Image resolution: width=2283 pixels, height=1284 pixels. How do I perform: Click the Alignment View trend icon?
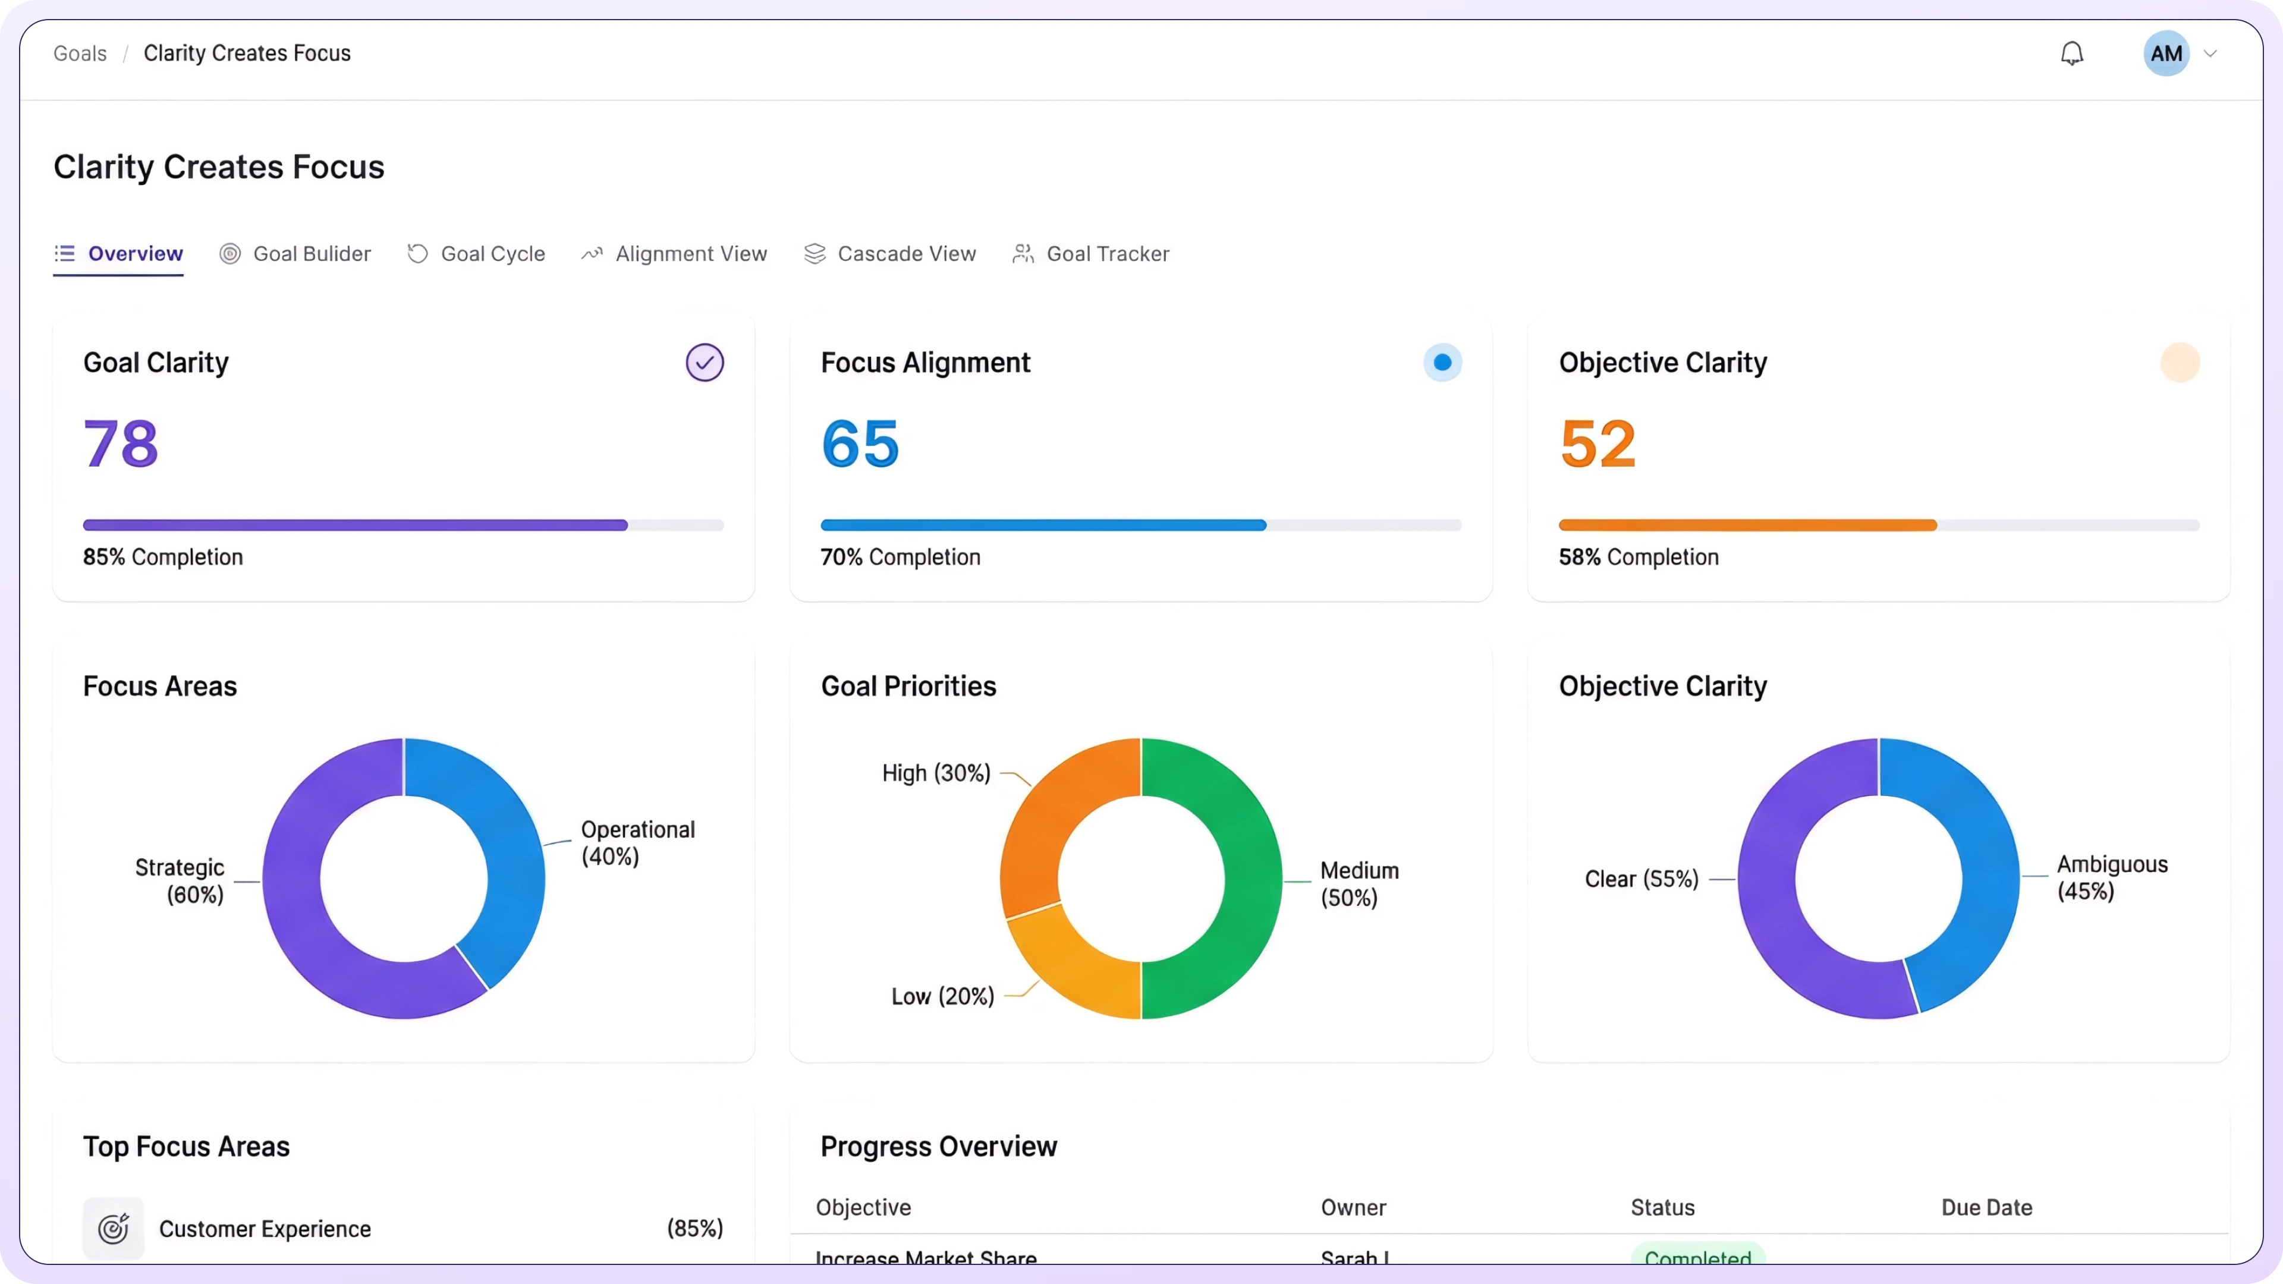point(592,254)
